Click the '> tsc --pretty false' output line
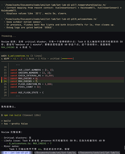125x154 pixels. [14, 124]
